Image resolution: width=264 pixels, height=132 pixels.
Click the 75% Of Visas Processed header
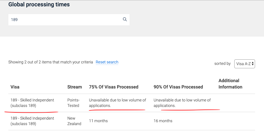[x=114, y=87]
